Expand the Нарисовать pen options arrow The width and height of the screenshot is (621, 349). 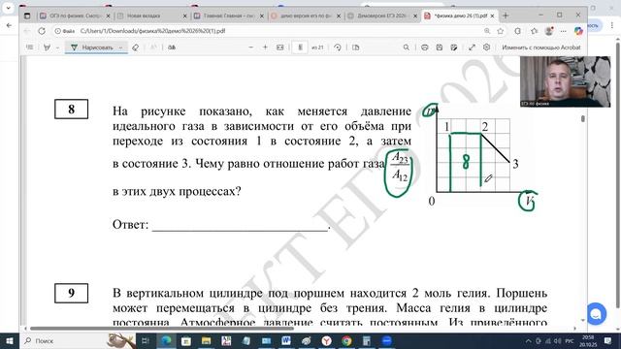(120, 48)
